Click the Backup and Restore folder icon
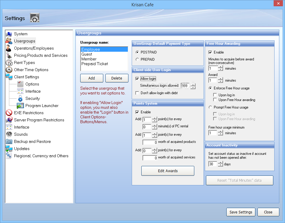Viewport: 285px width, 223px height. [x=9, y=141]
